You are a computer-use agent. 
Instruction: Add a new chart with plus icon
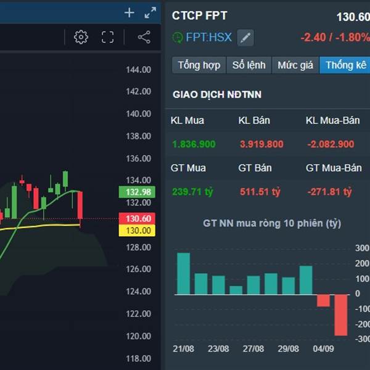pyautogui.click(x=129, y=13)
